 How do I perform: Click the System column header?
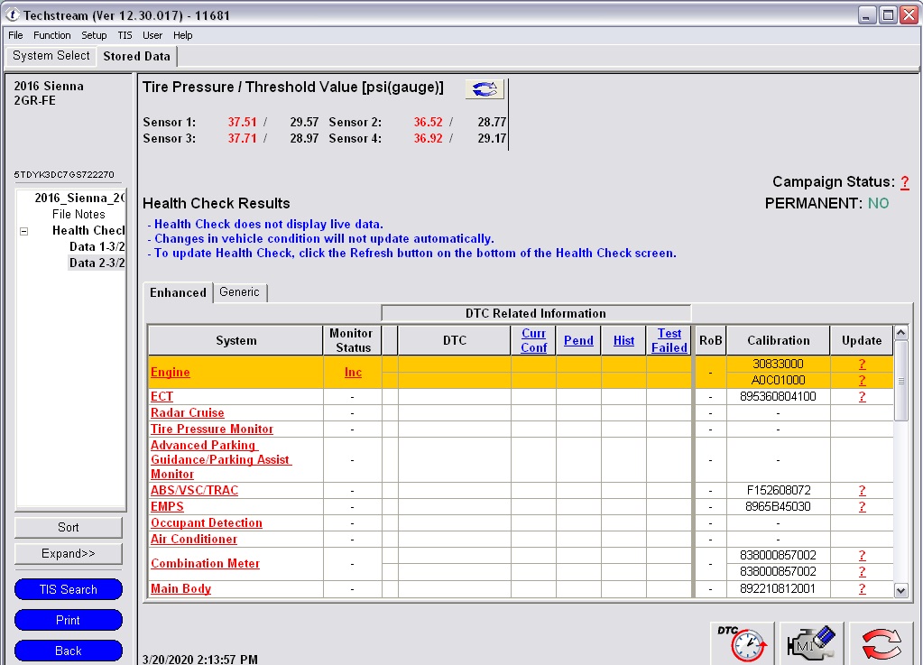(235, 340)
